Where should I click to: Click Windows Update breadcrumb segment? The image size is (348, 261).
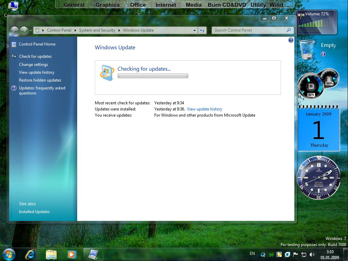[x=138, y=30]
